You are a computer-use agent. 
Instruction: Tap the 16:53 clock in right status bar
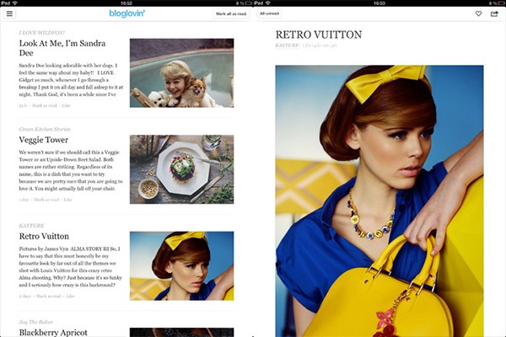[x=379, y=3]
